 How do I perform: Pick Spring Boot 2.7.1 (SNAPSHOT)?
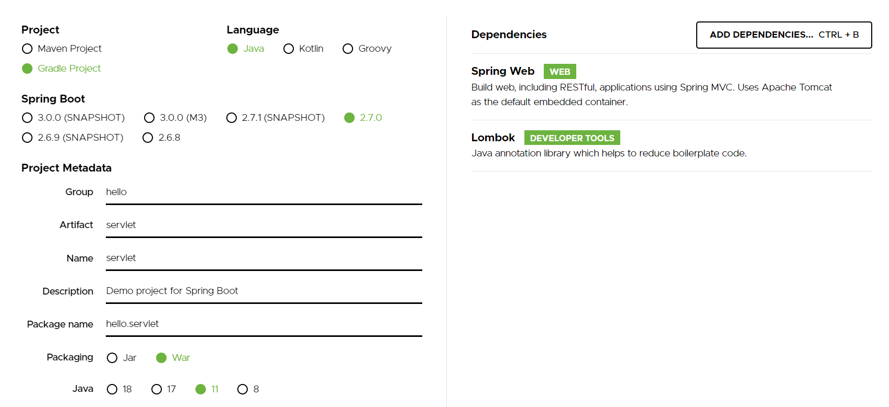coord(276,118)
